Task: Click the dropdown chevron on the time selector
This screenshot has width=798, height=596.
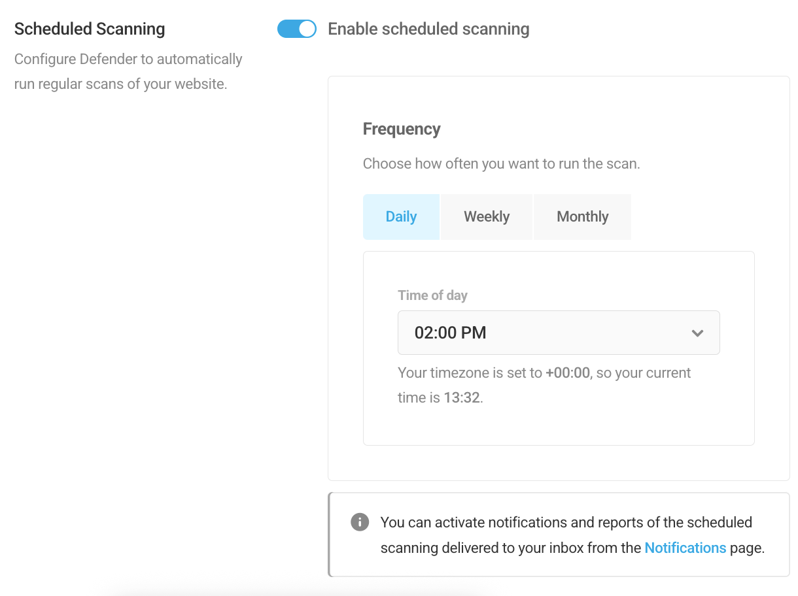Action: pyautogui.click(x=697, y=333)
